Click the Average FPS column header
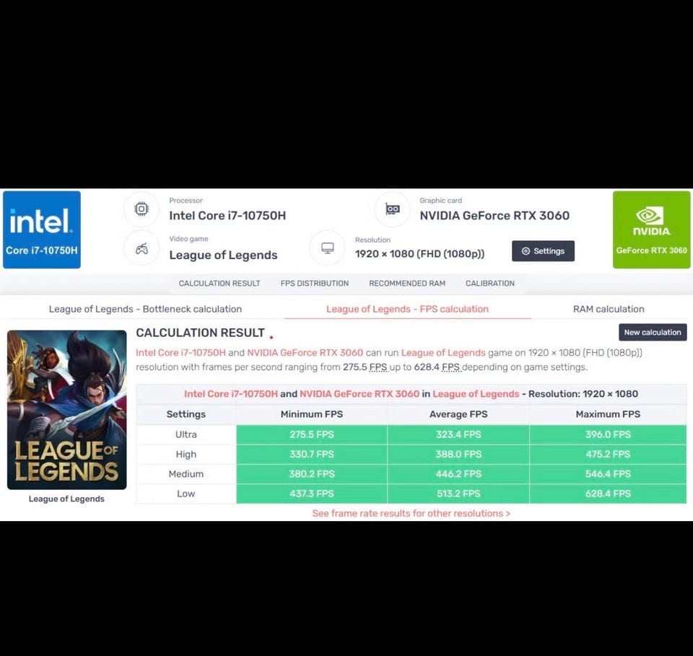The width and height of the screenshot is (693, 656). (x=458, y=414)
